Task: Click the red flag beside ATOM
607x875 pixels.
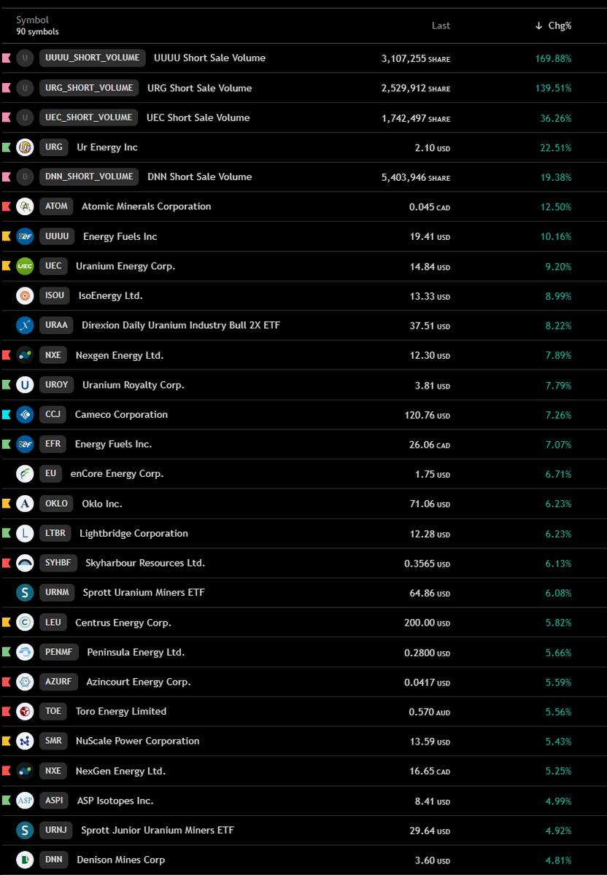Action: pyautogui.click(x=6, y=206)
